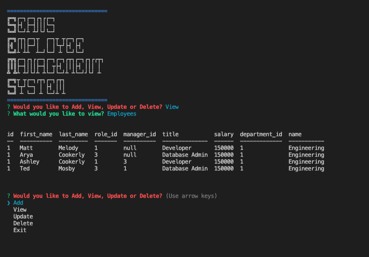
Task: Select the Delete menu option
Action: coord(23,223)
